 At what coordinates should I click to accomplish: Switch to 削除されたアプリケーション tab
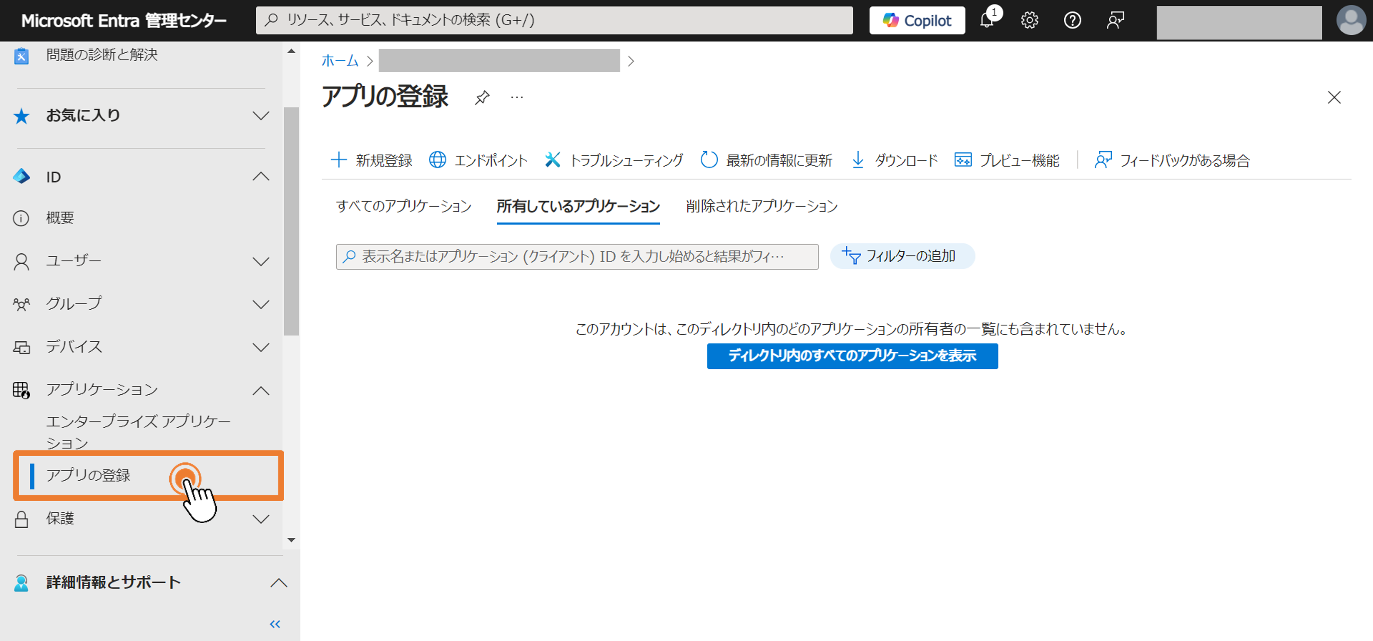(x=762, y=206)
